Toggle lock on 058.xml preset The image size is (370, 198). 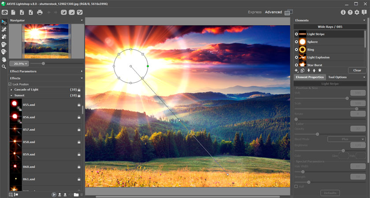tap(79, 142)
